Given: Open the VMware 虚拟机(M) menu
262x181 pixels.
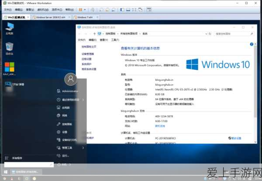Looking at the screenshot, I should (43, 10).
